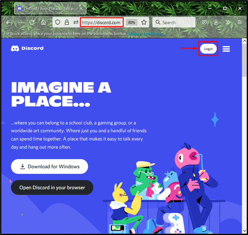Click the browser back arrow
The height and width of the screenshot is (235, 248).
click(x=8, y=23)
